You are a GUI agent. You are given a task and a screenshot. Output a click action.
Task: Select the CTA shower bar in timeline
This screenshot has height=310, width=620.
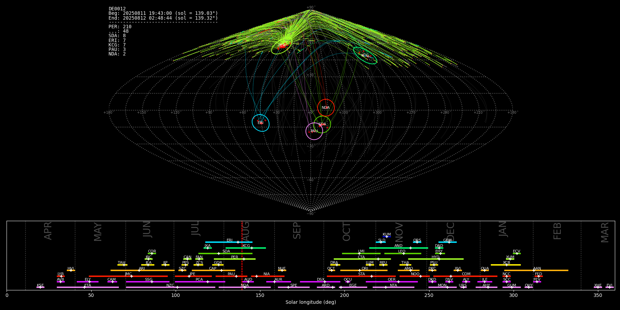[362, 259]
